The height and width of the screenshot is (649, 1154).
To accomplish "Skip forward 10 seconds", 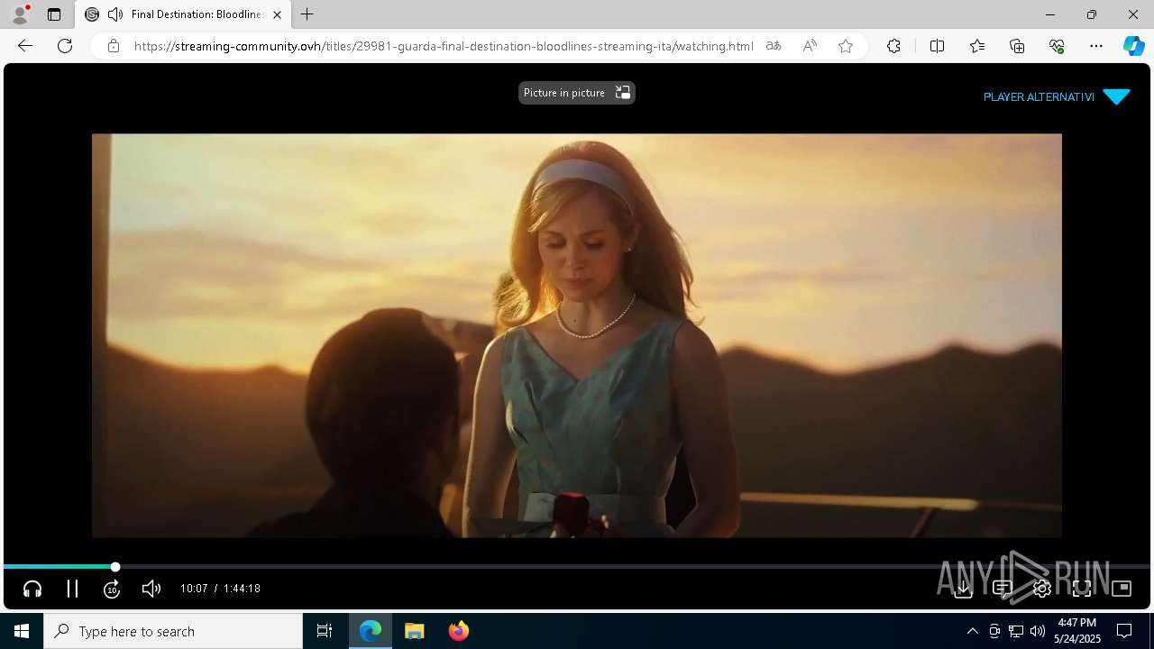I will coord(112,589).
